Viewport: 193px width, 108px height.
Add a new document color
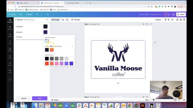point(47,41)
